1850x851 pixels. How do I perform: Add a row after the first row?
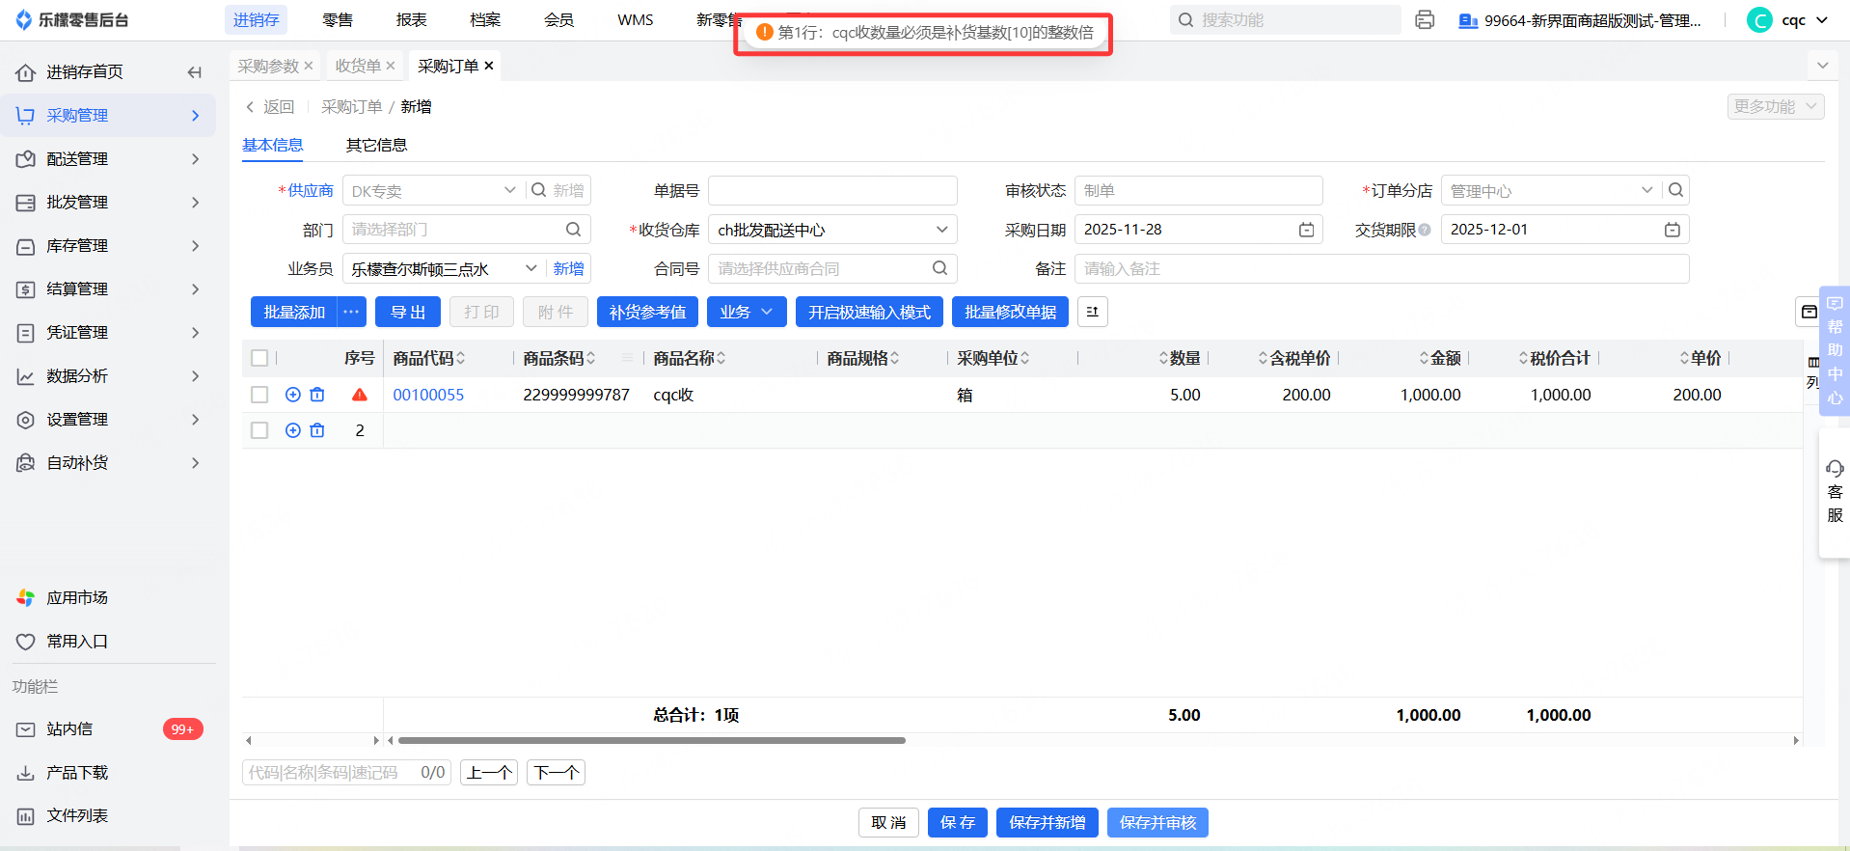[293, 395]
